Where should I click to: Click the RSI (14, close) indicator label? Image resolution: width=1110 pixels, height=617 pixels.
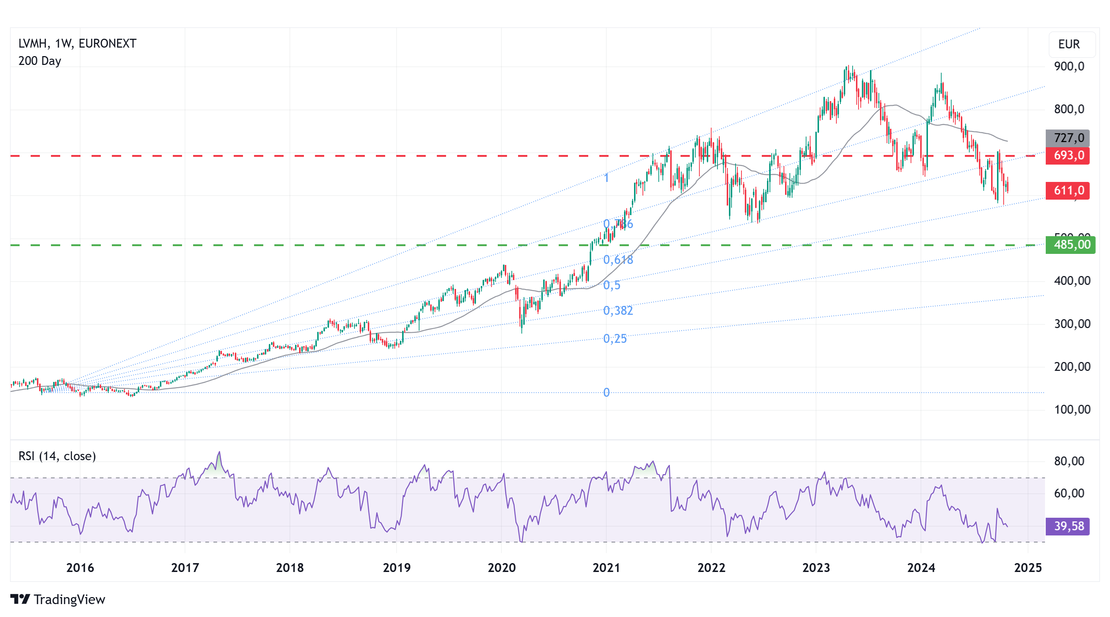coord(57,456)
